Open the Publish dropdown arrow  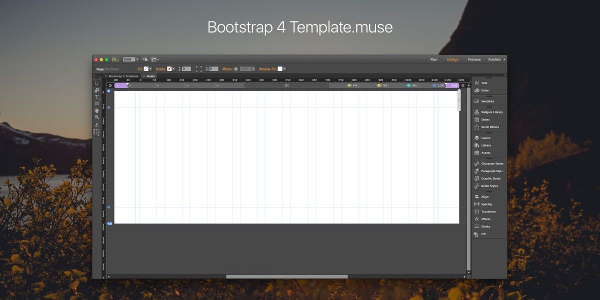(504, 59)
